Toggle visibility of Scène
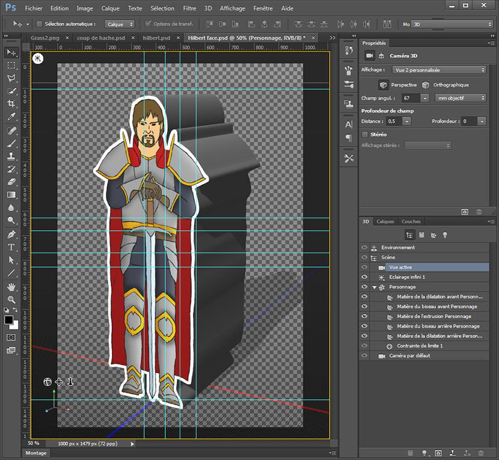 pos(364,257)
